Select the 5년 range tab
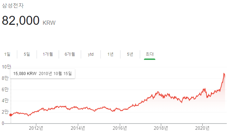This screenshot has height=138, width=233. [130, 54]
